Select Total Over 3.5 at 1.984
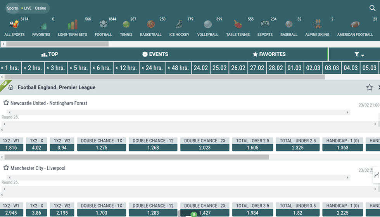380x217 pixels. click(x=252, y=209)
